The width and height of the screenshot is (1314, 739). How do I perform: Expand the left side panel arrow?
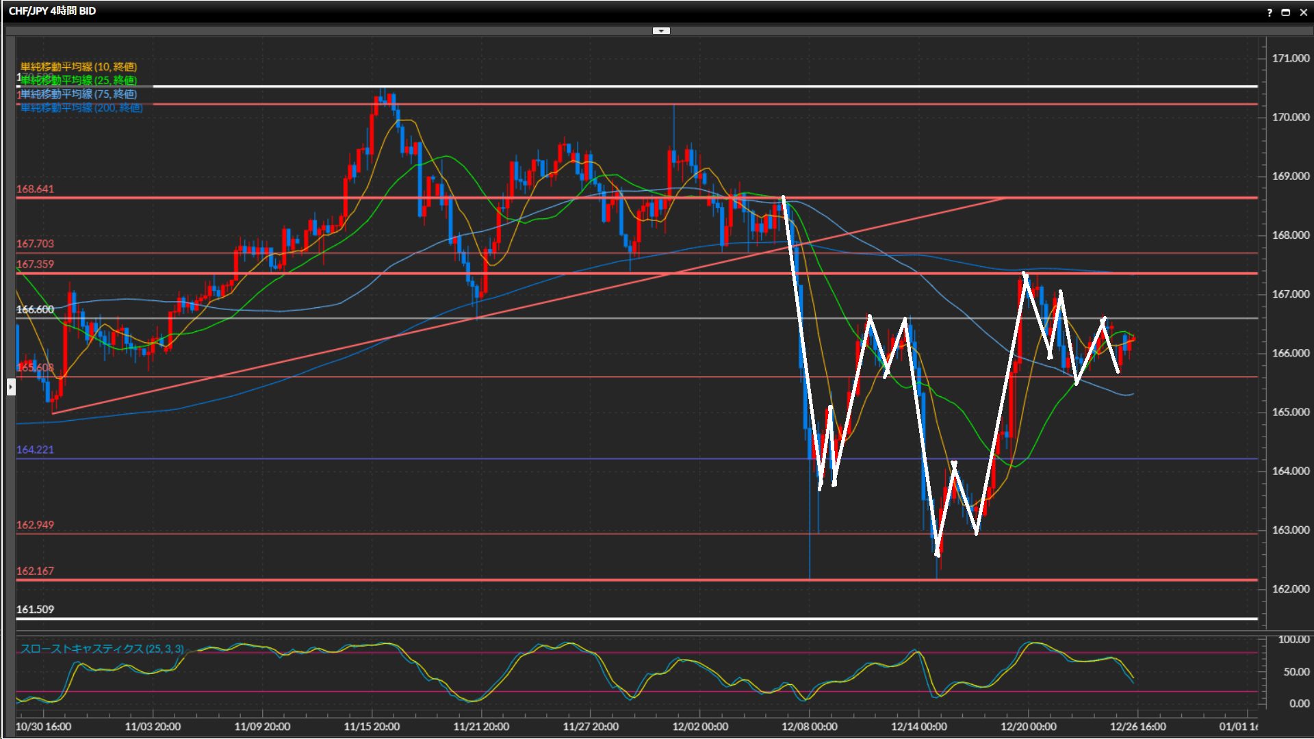[11, 387]
